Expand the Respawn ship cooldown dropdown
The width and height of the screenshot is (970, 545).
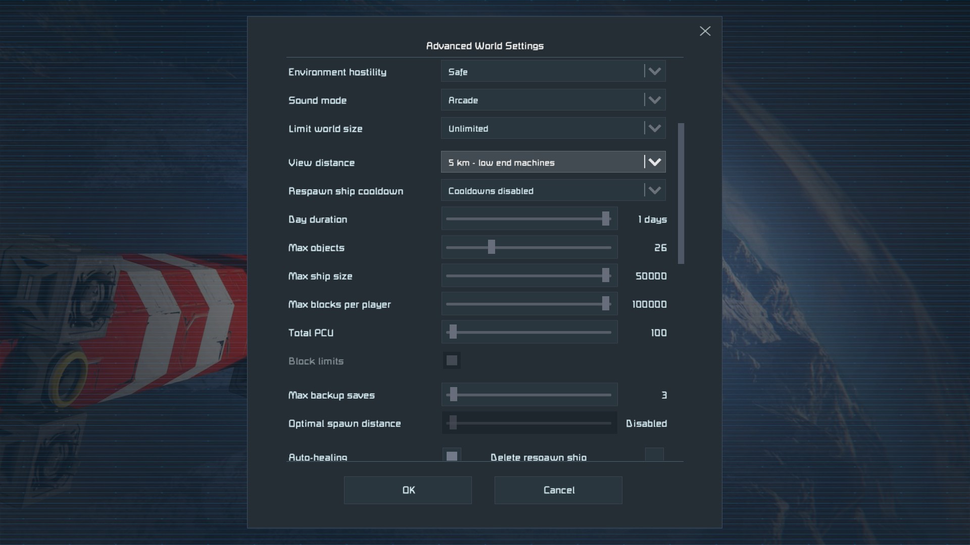tap(553, 191)
